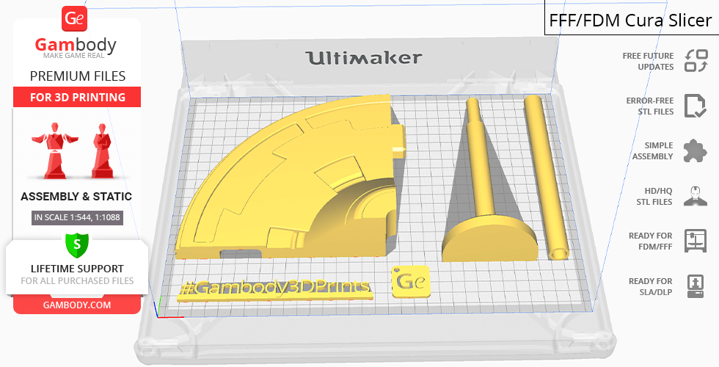Screen dimensions: 719x367
Task: Click the red For 3D Printing banner
Action: (76, 98)
